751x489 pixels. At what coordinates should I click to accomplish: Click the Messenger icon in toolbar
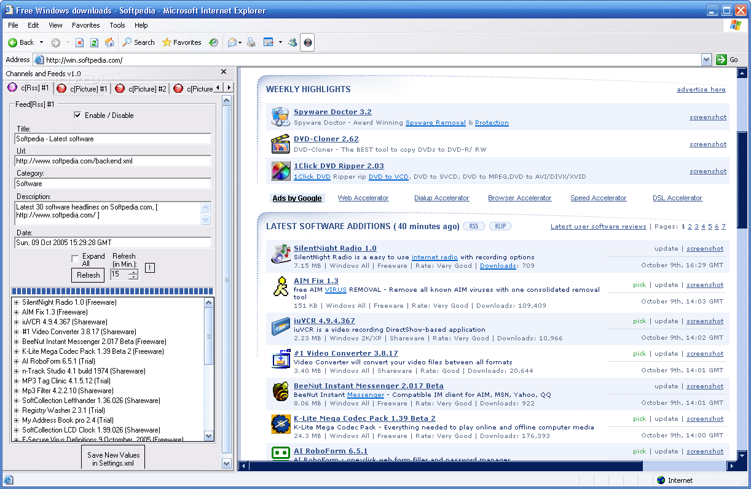pyautogui.click(x=293, y=42)
